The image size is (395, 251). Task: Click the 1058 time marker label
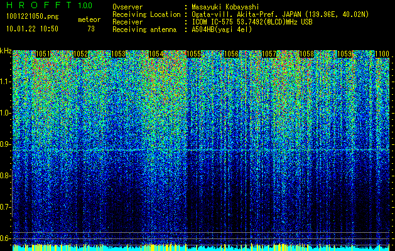(307, 54)
